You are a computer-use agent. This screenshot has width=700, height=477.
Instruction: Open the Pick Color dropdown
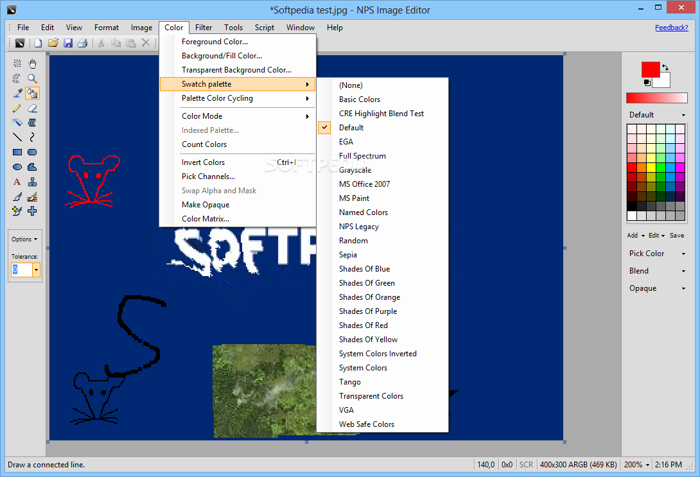pyautogui.click(x=657, y=254)
